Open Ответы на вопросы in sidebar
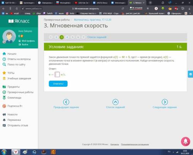Viewport: 193px width, 155px height. coord(17,59)
